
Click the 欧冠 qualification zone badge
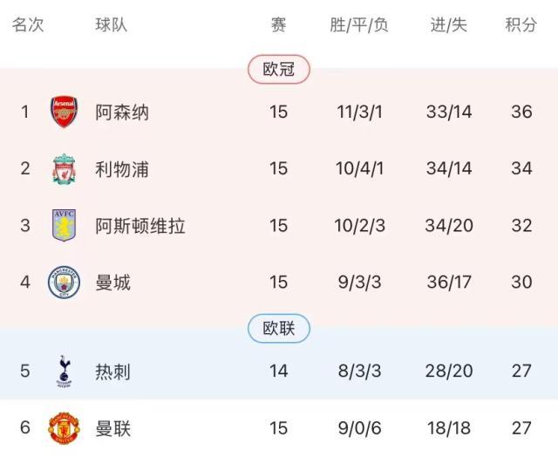(x=279, y=69)
